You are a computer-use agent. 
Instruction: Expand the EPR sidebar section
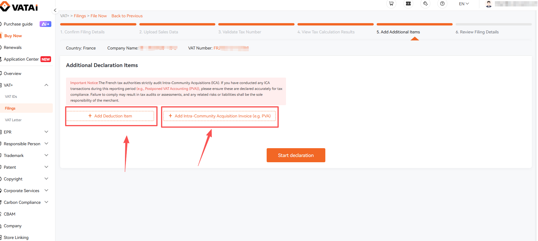46,132
